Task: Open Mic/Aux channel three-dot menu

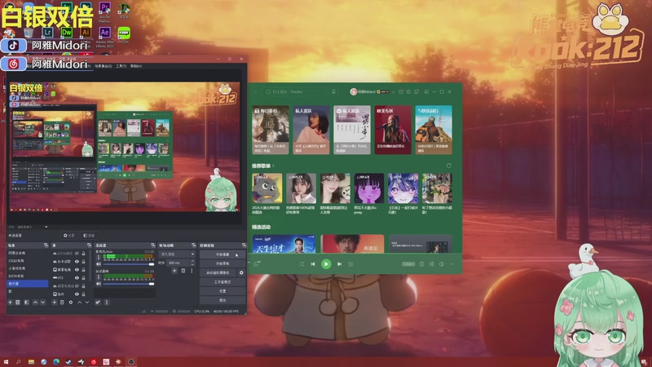Action: 99,257
